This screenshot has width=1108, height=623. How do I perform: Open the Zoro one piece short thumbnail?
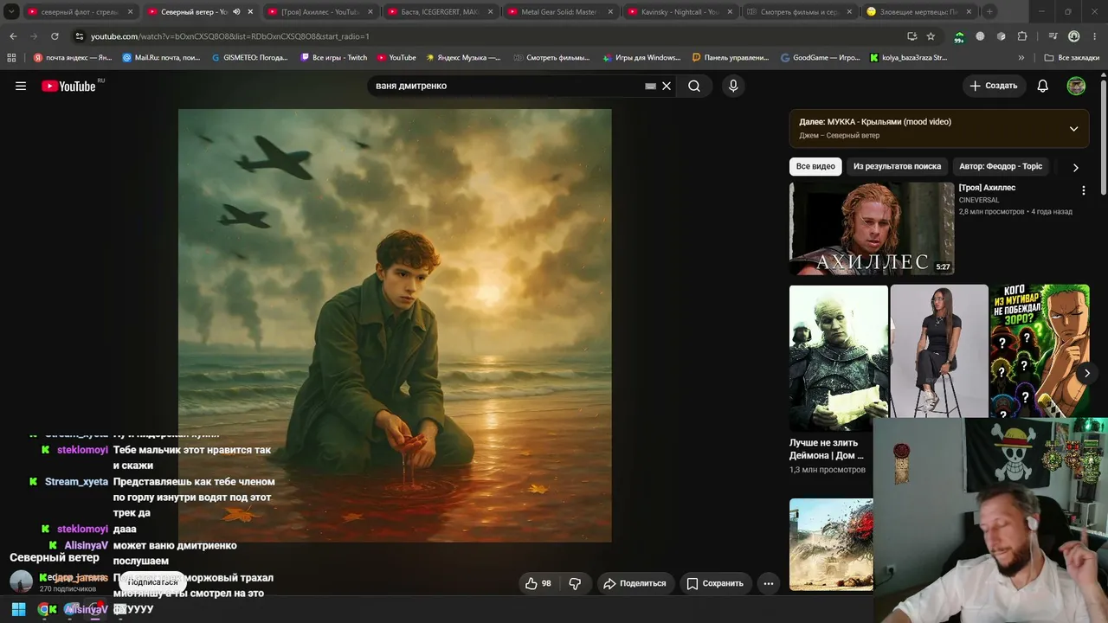tap(1040, 350)
